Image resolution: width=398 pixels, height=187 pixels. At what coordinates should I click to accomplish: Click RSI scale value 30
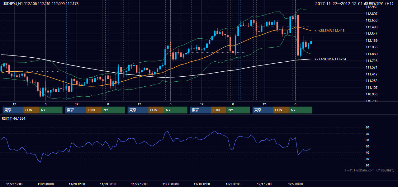click(367, 159)
